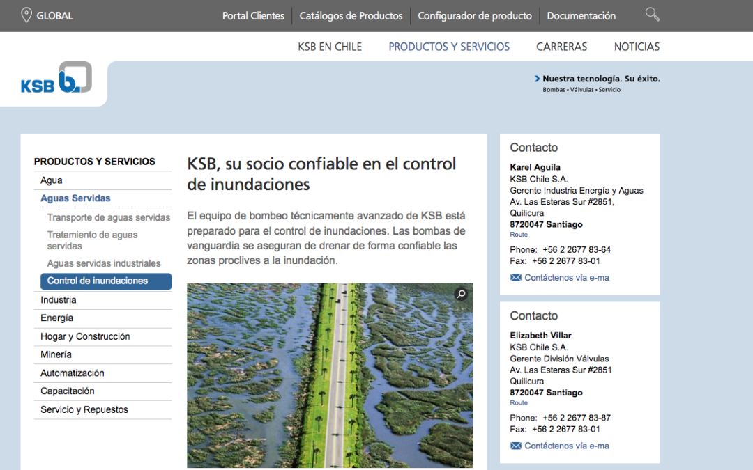Screen dimensions: 753x470
Task: Click Gerente División Válvulas text
Action: (559, 359)
